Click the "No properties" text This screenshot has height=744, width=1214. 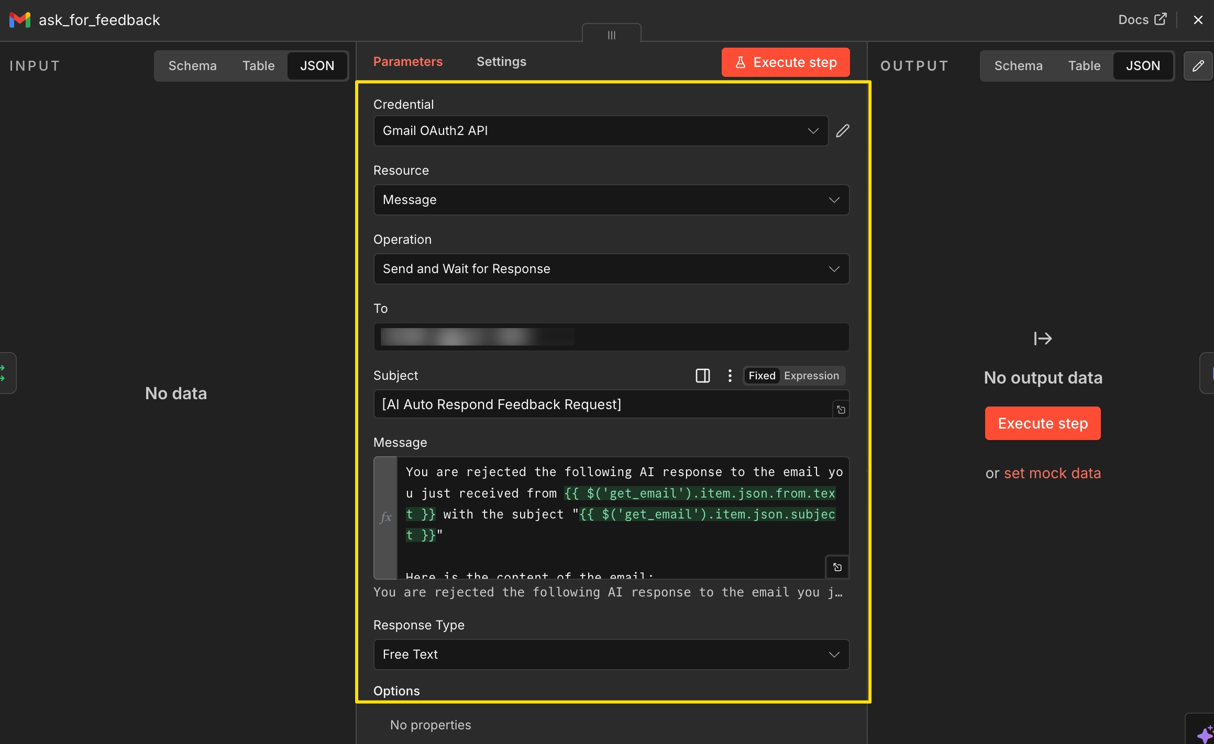[x=431, y=725]
